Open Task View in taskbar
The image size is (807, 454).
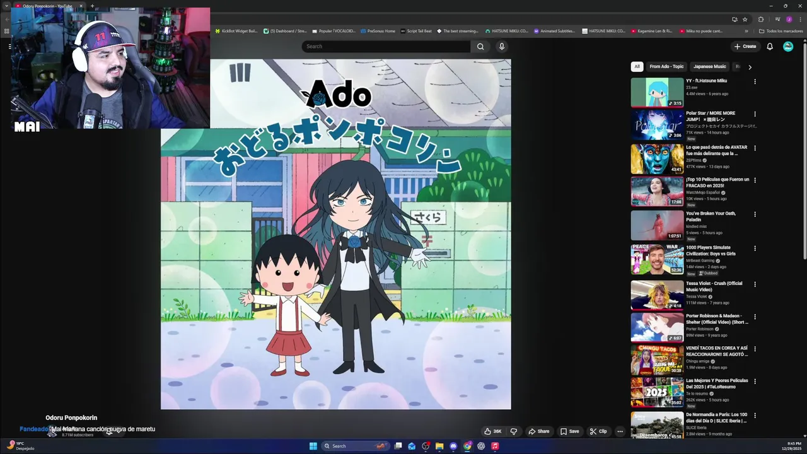point(398,446)
